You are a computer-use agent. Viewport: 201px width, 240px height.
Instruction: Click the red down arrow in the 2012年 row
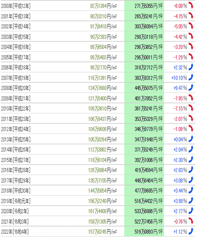191,128
